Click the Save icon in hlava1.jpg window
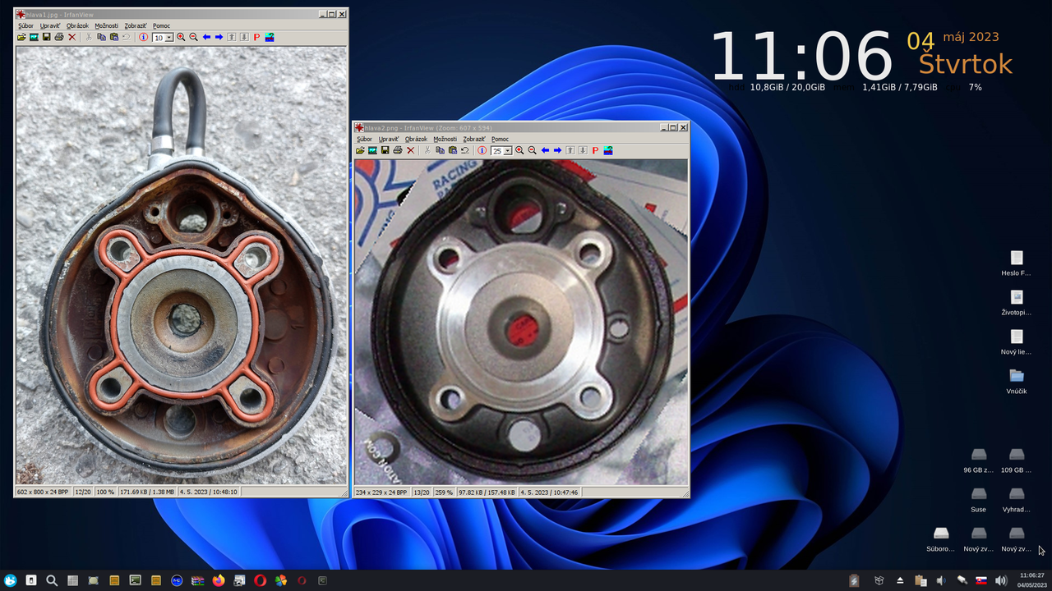The width and height of the screenshot is (1052, 591). [46, 37]
